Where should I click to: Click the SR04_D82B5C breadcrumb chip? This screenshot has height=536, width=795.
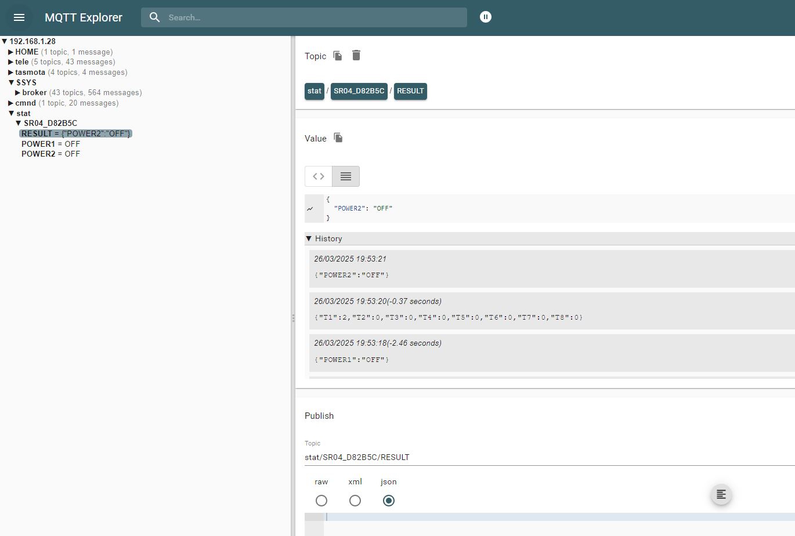click(x=359, y=91)
